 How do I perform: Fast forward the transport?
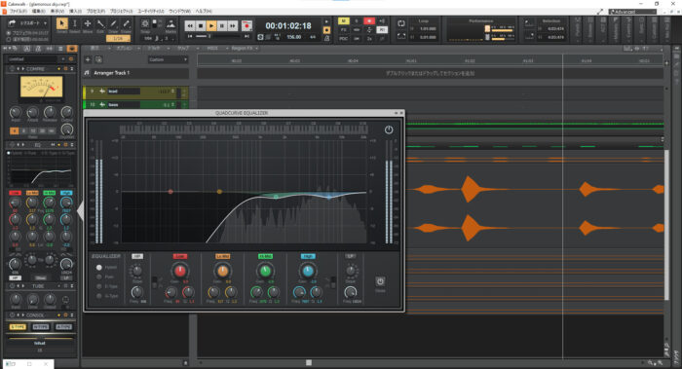233,26
